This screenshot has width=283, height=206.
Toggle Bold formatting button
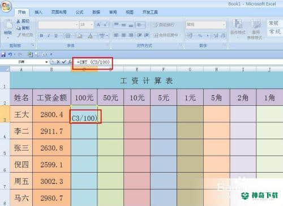point(41,36)
